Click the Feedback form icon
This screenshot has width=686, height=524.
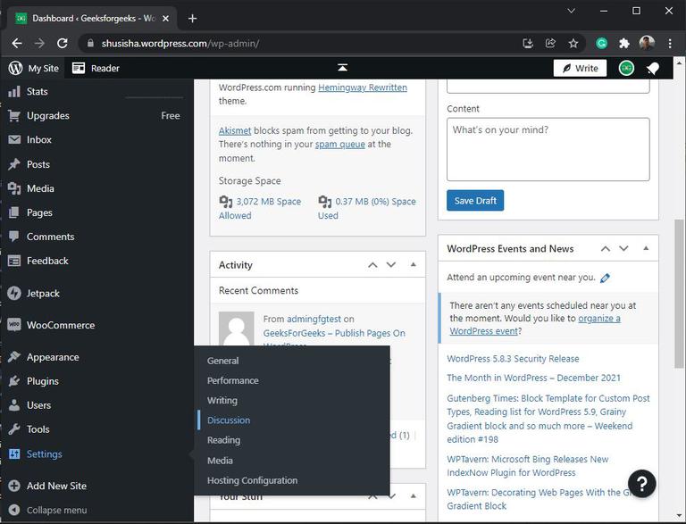pyautogui.click(x=14, y=261)
